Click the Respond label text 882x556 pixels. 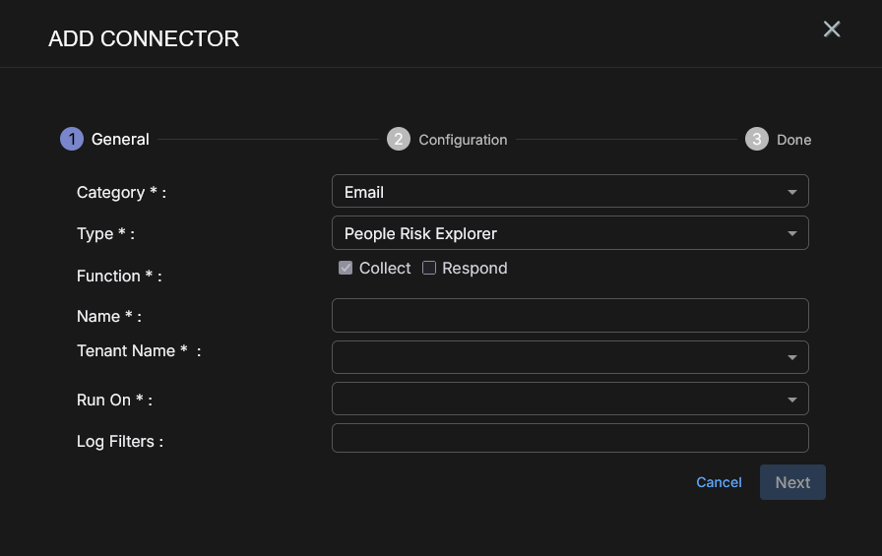click(474, 269)
